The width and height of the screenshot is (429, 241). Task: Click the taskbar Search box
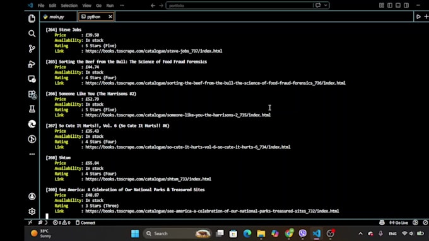[x=177, y=233]
